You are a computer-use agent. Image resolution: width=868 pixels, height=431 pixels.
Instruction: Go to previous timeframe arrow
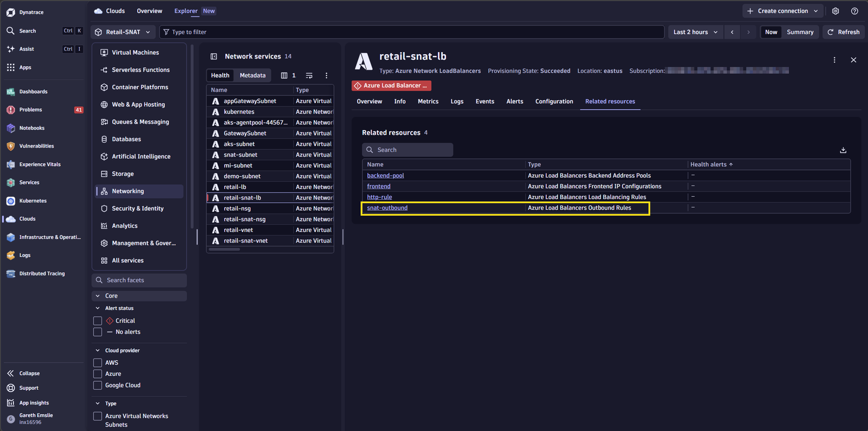pyautogui.click(x=732, y=32)
